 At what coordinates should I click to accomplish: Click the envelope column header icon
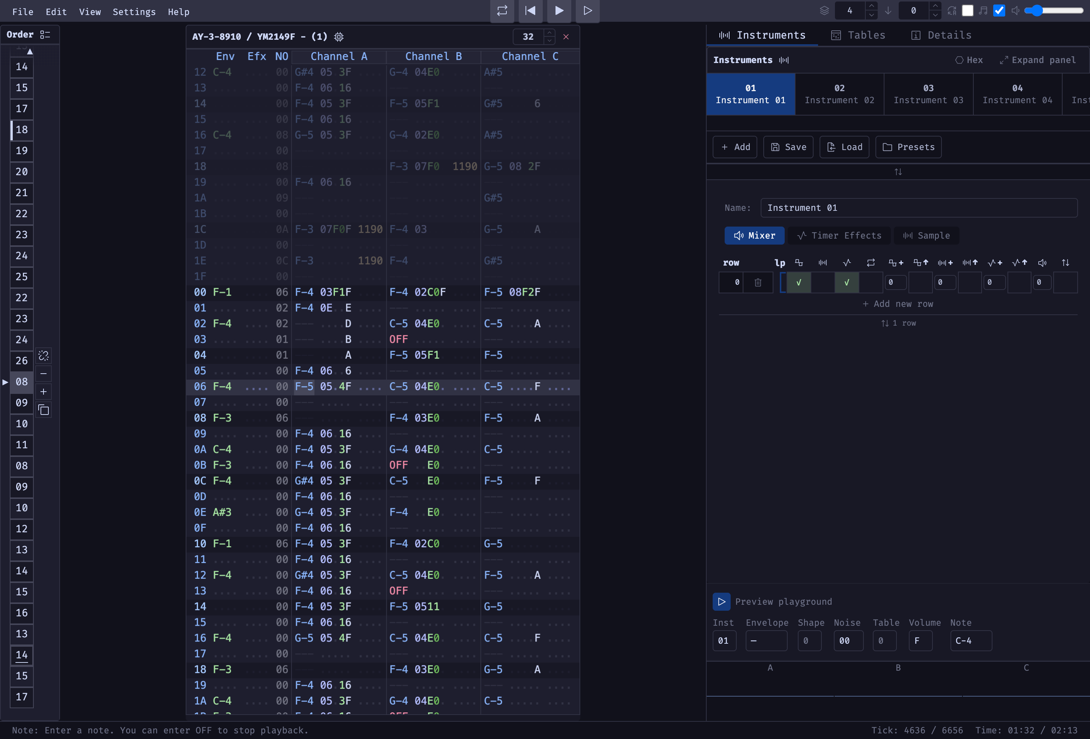tap(847, 263)
